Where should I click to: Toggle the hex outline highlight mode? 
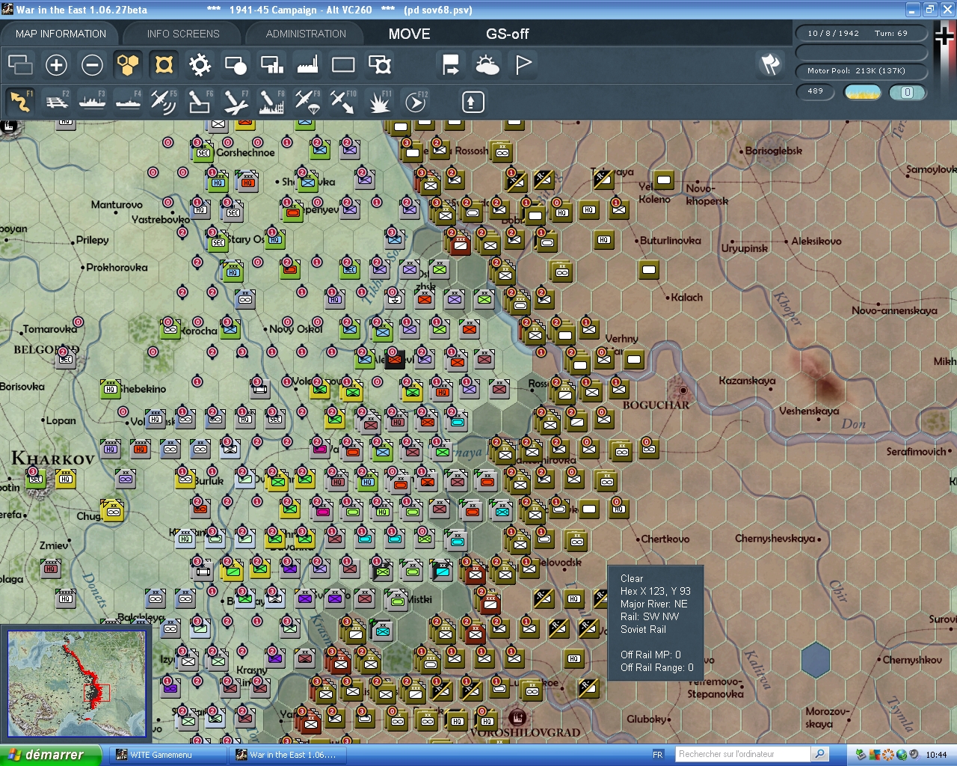[x=164, y=65]
